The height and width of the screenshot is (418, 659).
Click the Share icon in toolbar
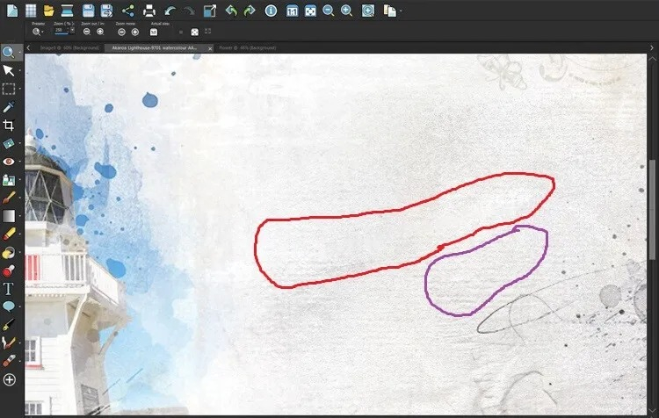tap(127, 11)
